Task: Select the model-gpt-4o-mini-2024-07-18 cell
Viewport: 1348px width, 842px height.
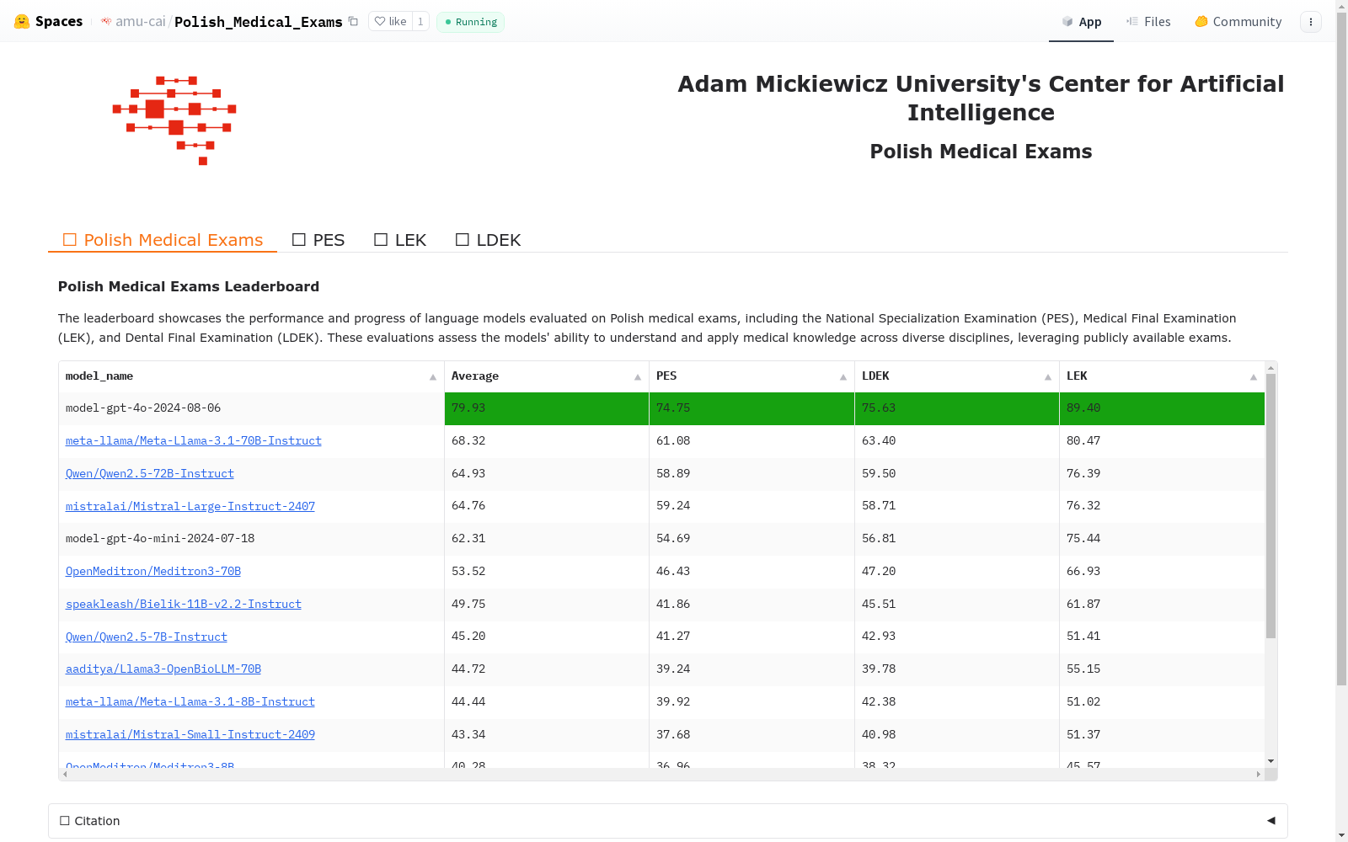Action: click(x=251, y=539)
